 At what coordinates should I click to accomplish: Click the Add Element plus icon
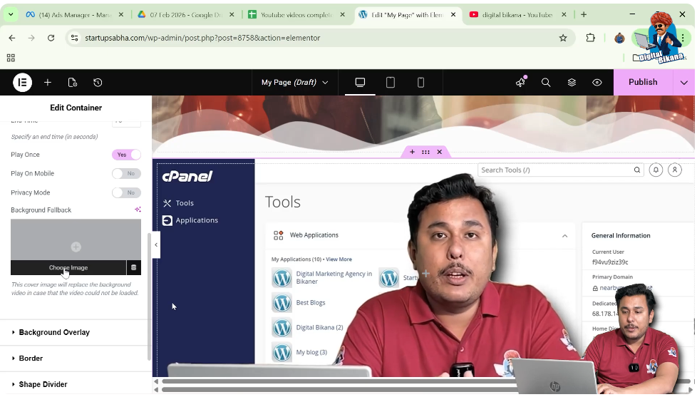48,83
